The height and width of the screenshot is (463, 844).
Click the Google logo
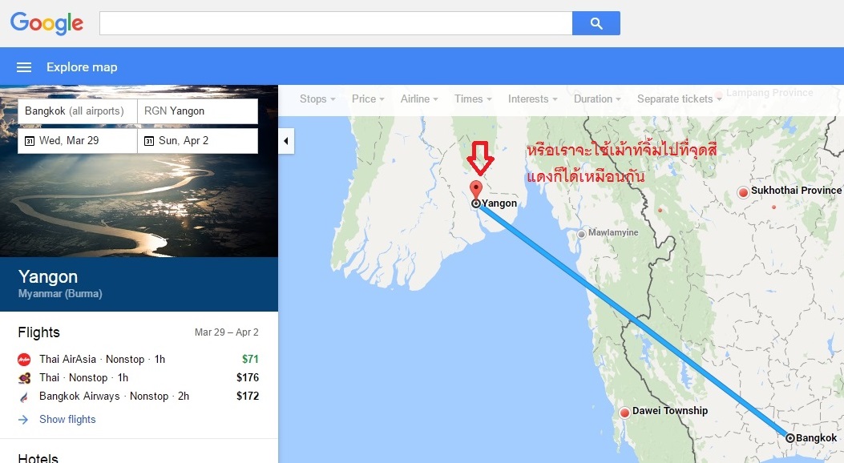(46, 22)
